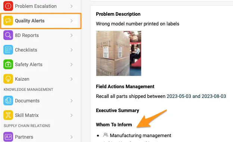Expand the Skill Matrix chevron
This screenshot has height=142, width=233.
point(71,115)
